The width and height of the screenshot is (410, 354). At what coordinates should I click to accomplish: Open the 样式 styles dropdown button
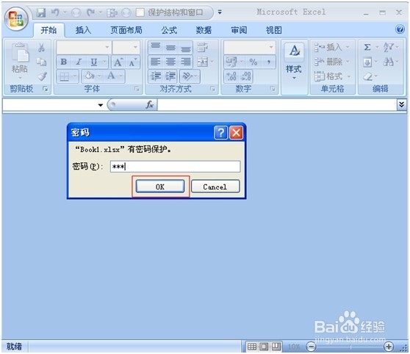[x=294, y=62]
